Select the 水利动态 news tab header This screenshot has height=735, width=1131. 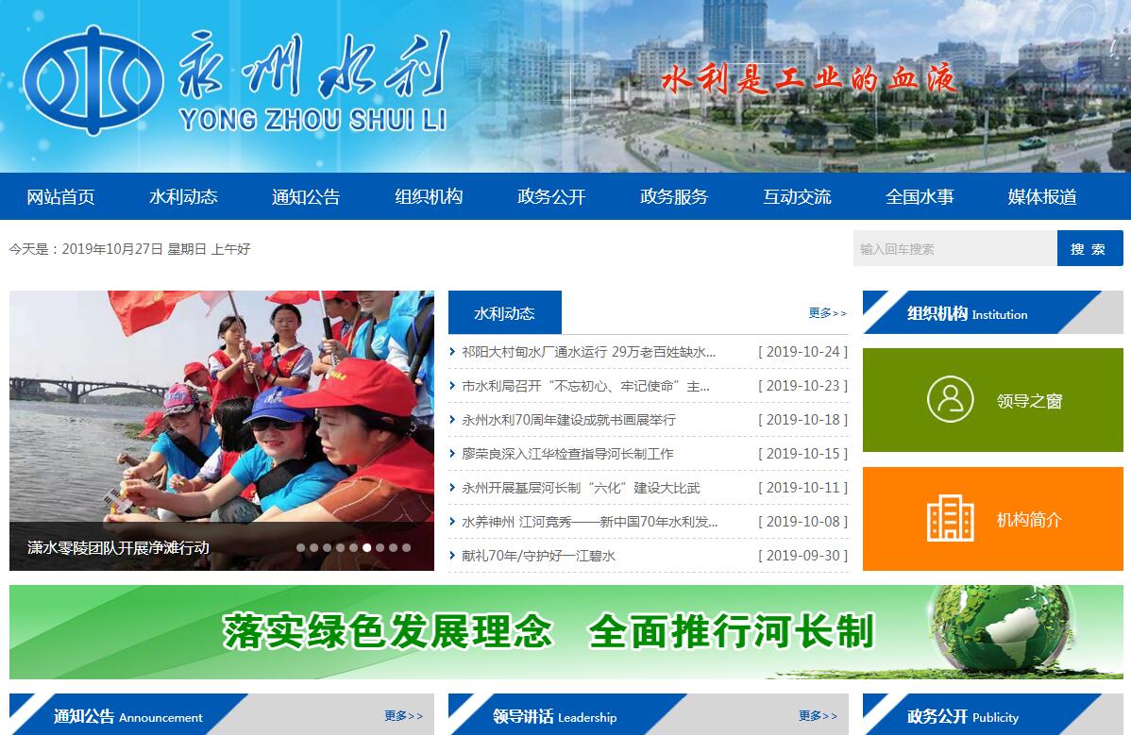(504, 312)
